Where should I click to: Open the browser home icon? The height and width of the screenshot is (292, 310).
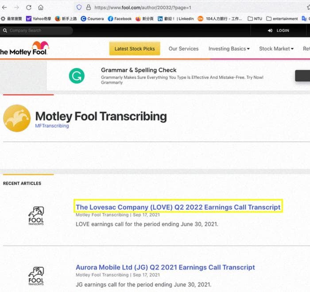[41, 8]
